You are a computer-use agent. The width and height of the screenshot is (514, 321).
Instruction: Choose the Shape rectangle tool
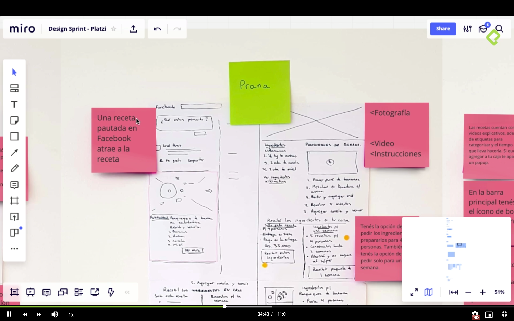(14, 137)
